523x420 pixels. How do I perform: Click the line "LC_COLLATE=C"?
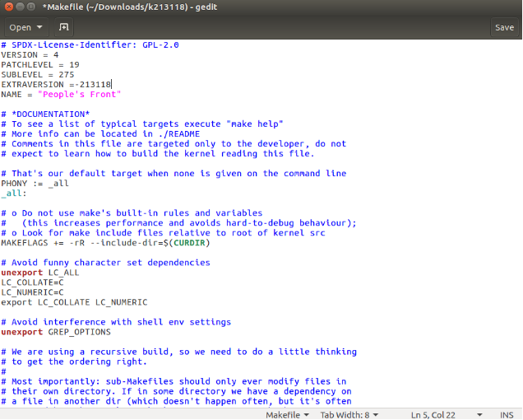coord(32,282)
